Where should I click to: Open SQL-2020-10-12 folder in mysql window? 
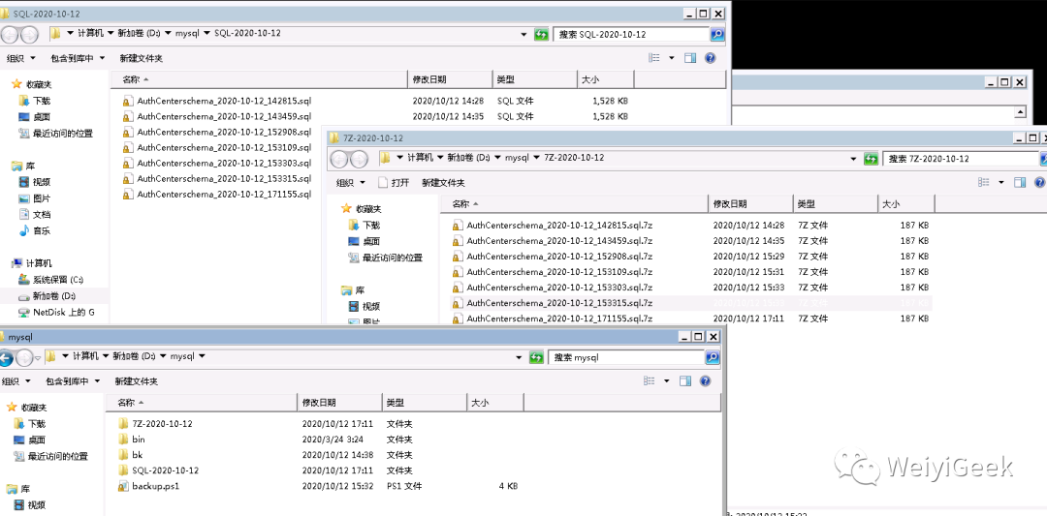(158, 470)
